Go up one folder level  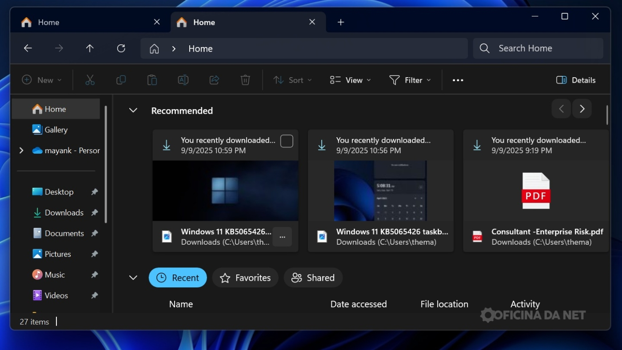click(90, 48)
